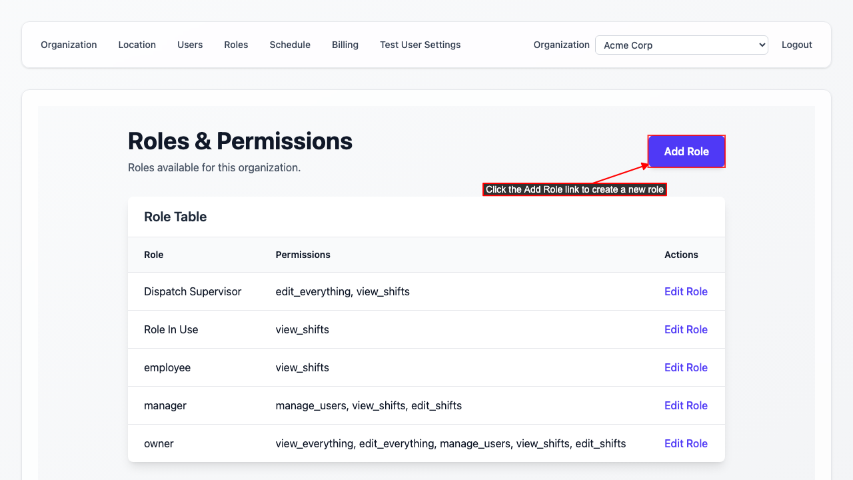The width and height of the screenshot is (853, 480).
Task: Click the owner row permissions text
Action: [450, 443]
